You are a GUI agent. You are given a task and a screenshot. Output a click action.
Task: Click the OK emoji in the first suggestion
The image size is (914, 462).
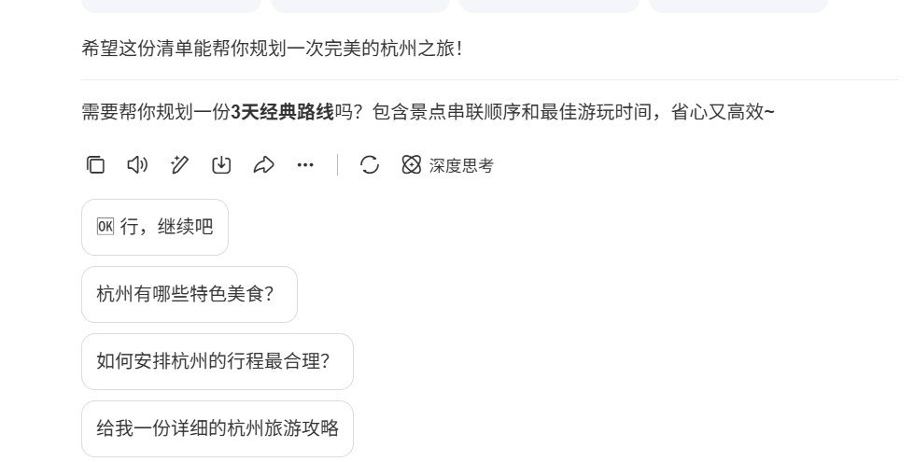click(105, 227)
